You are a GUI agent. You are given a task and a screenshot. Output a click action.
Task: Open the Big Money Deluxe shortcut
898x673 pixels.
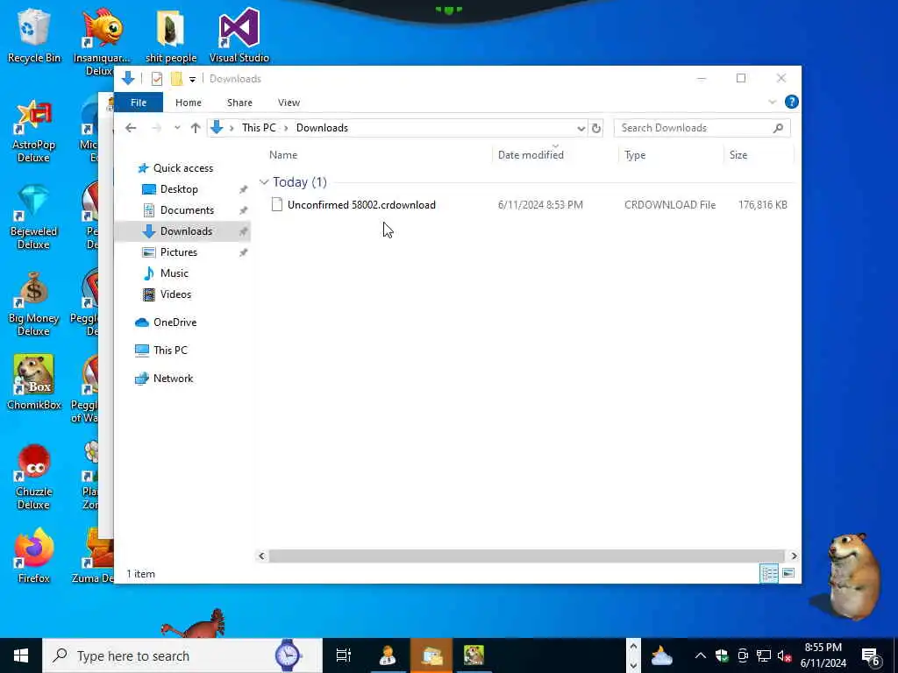pyautogui.click(x=34, y=304)
